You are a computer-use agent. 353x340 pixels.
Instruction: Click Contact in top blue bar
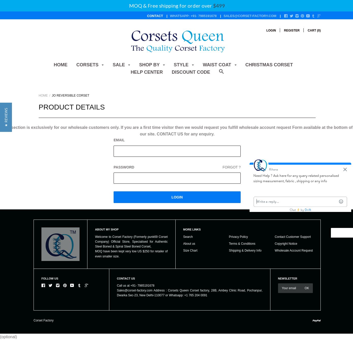tap(155, 16)
